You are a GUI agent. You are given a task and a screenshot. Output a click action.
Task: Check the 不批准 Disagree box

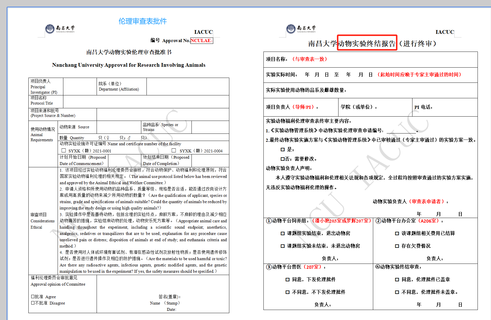pos(33,303)
